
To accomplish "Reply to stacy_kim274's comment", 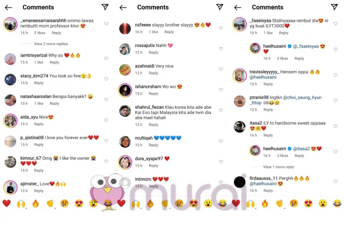I will coord(39,83).
